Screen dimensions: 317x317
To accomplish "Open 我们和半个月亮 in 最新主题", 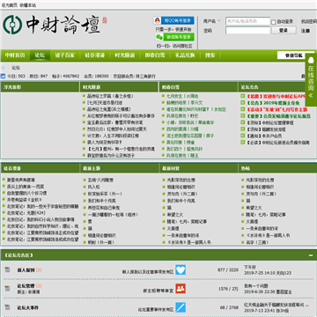I will (x=102, y=201).
